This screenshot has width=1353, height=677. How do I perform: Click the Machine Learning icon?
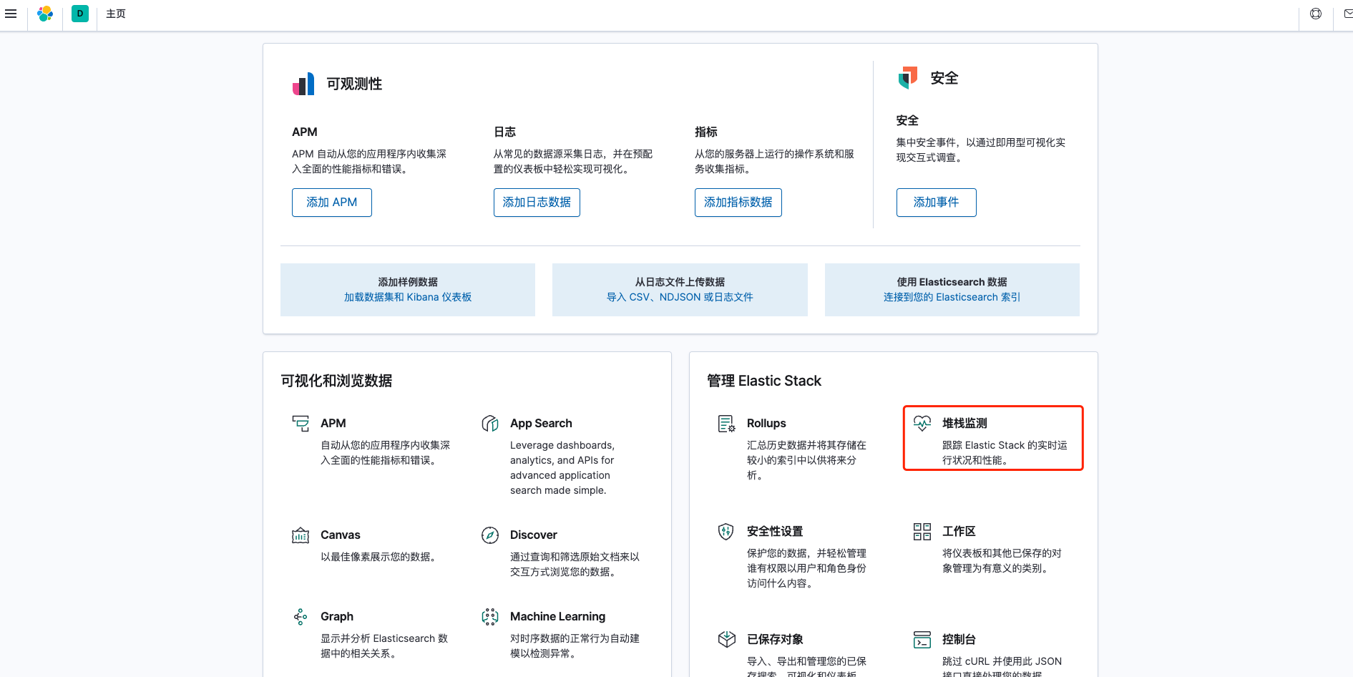pyautogui.click(x=490, y=617)
